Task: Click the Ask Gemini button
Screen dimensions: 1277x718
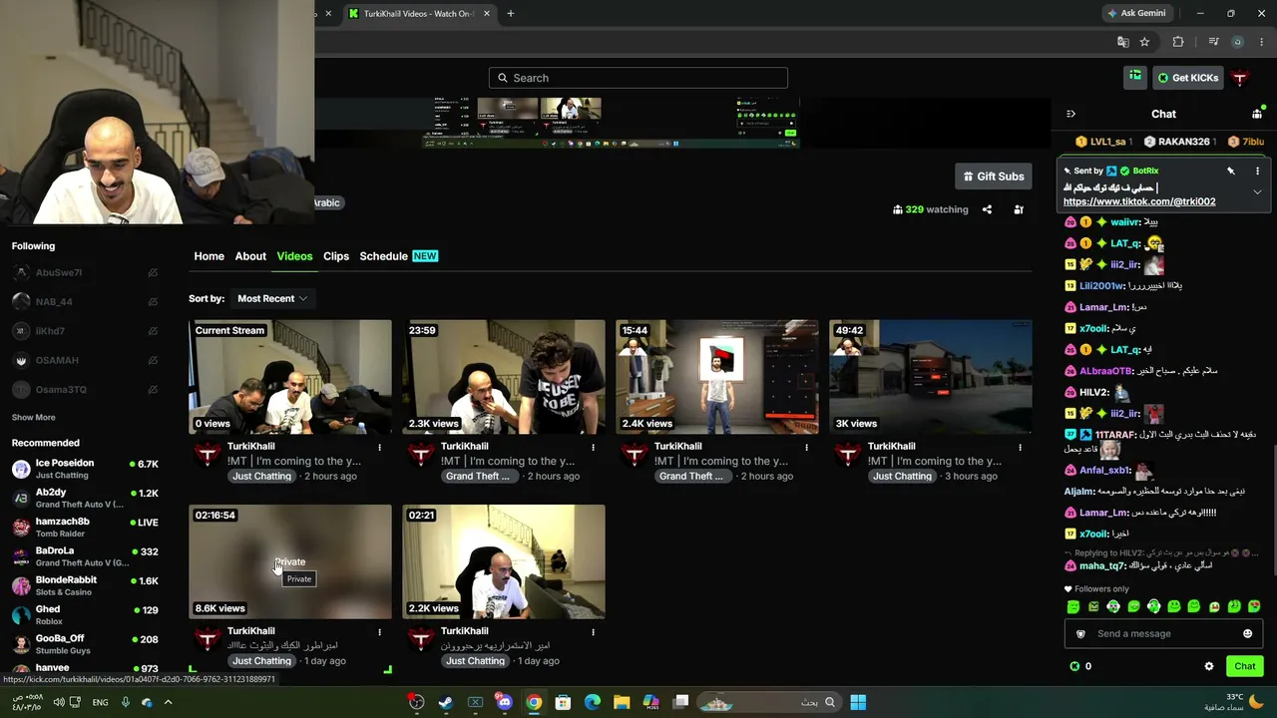Action: 1136,13
